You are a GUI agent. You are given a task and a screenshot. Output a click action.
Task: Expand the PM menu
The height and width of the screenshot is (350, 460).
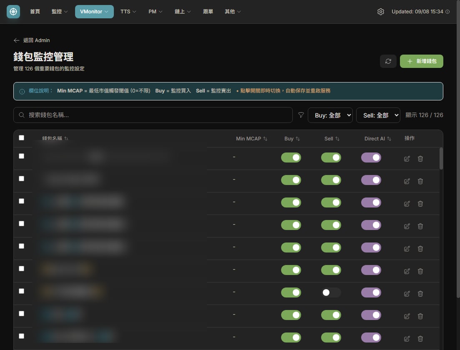[155, 11]
